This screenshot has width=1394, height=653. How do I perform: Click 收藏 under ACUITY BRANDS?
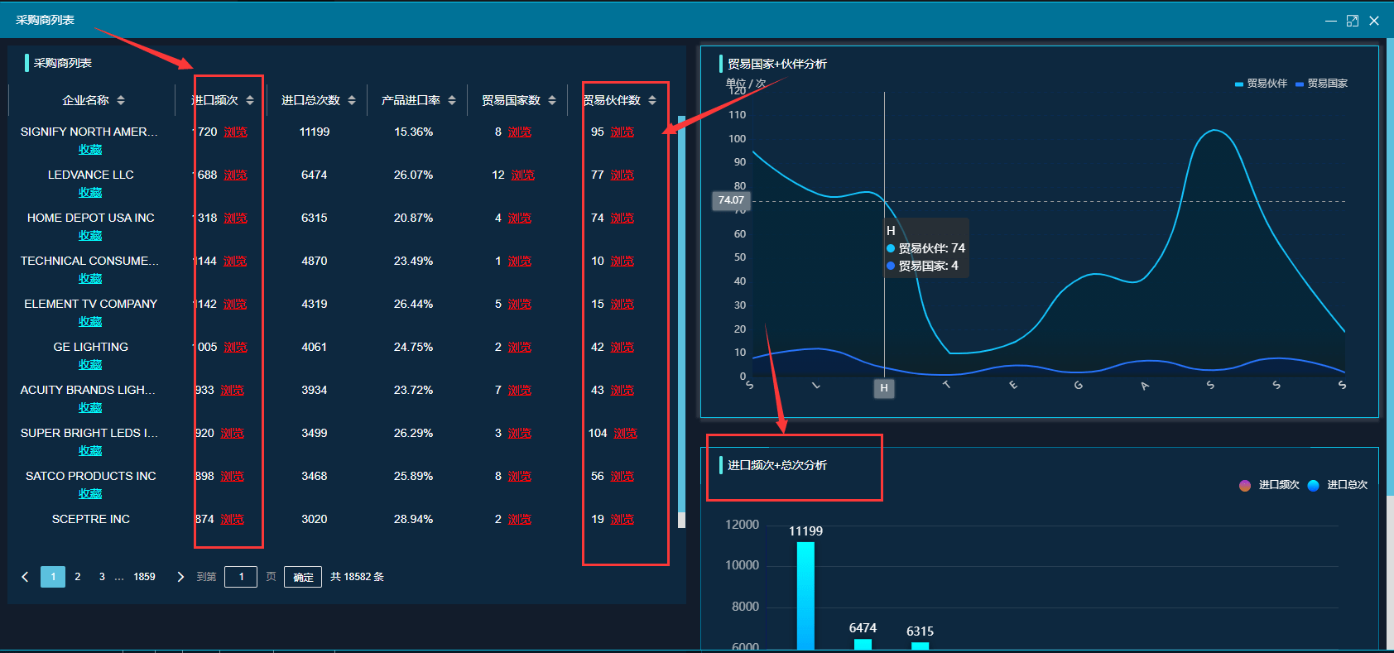tap(90, 408)
